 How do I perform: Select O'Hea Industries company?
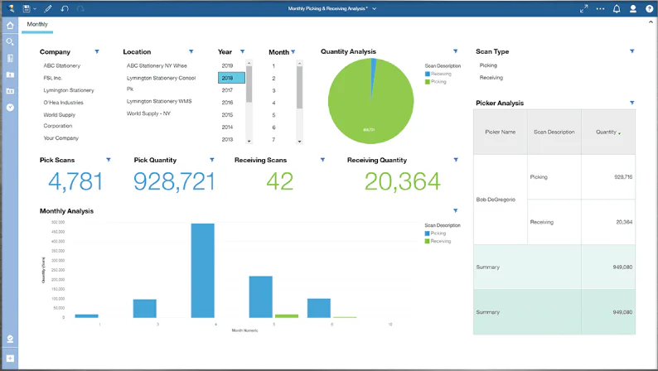click(x=63, y=103)
